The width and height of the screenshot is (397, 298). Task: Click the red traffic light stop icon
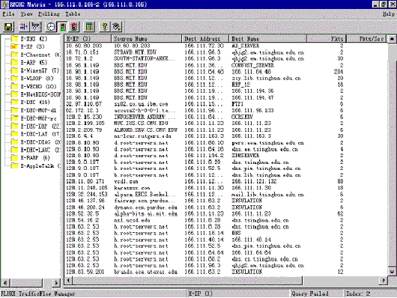74,27
